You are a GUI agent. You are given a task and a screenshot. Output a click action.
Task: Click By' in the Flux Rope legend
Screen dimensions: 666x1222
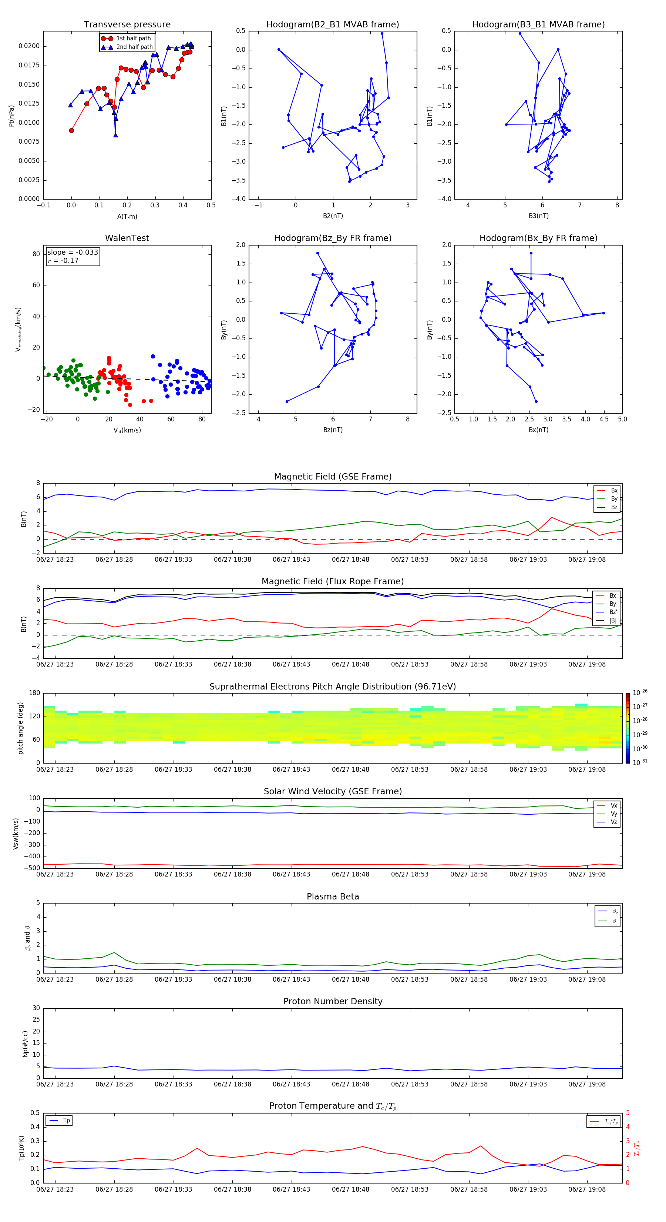(607, 604)
